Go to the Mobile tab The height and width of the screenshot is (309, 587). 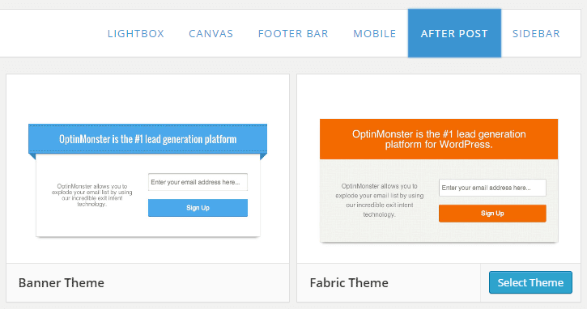pos(375,34)
